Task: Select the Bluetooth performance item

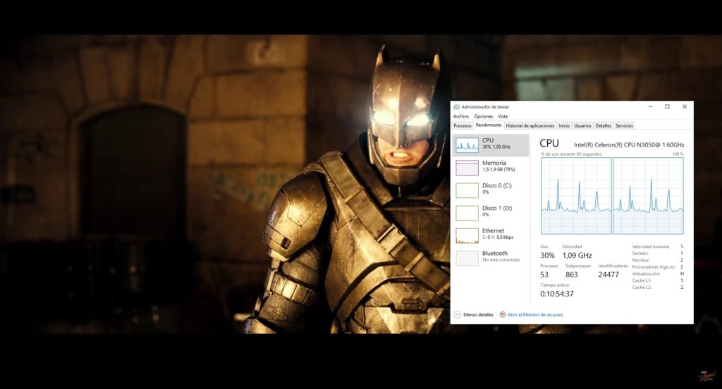Action: [x=491, y=258]
